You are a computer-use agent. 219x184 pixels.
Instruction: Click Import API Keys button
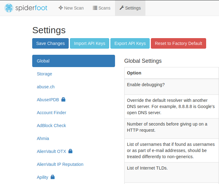(x=90, y=43)
